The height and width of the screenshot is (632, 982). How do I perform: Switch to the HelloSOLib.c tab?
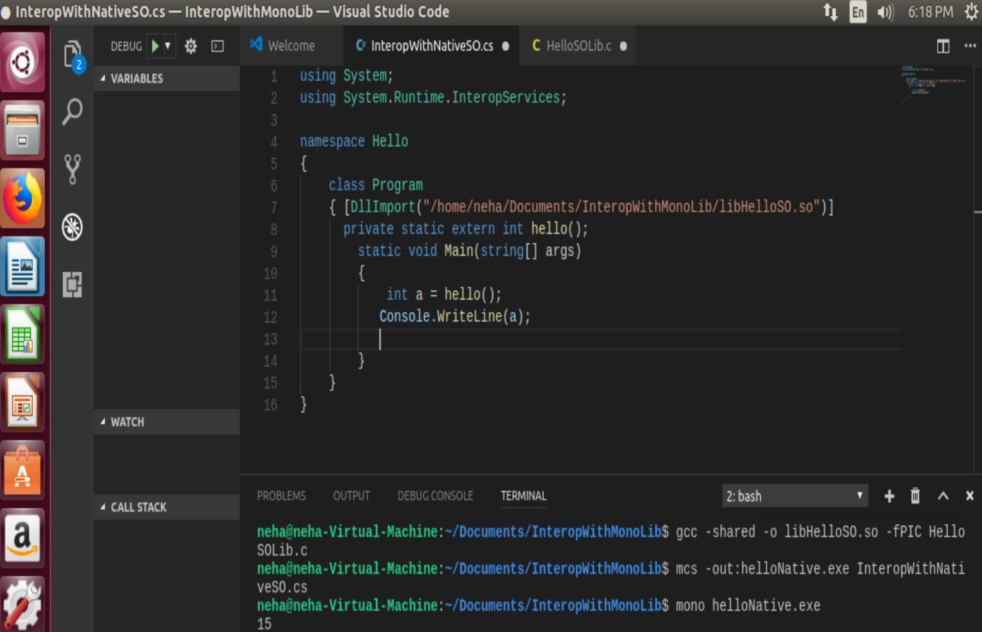pos(578,46)
